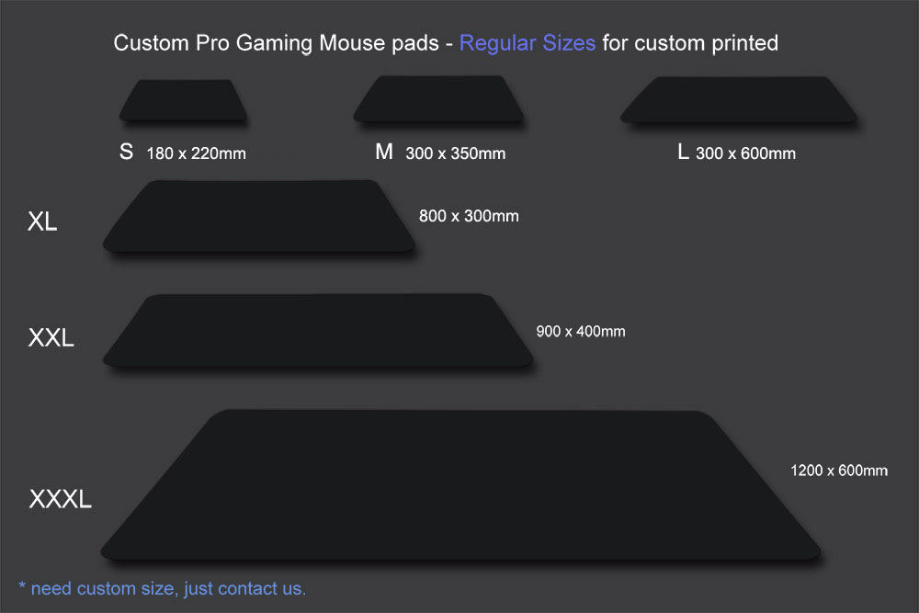Image resolution: width=919 pixels, height=613 pixels.
Task: Click the XXL mouse pad image
Action: (x=318, y=331)
